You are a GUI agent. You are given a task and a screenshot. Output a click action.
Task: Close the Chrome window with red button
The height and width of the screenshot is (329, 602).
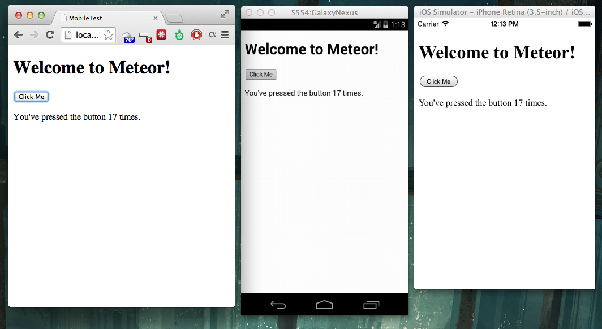pyautogui.click(x=19, y=15)
